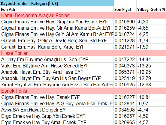166x125 pixels.
Task: Select All.Hay.Em.Büyüme Amaçlı His. Sen. EYF cell
Action: click(x=57, y=59)
